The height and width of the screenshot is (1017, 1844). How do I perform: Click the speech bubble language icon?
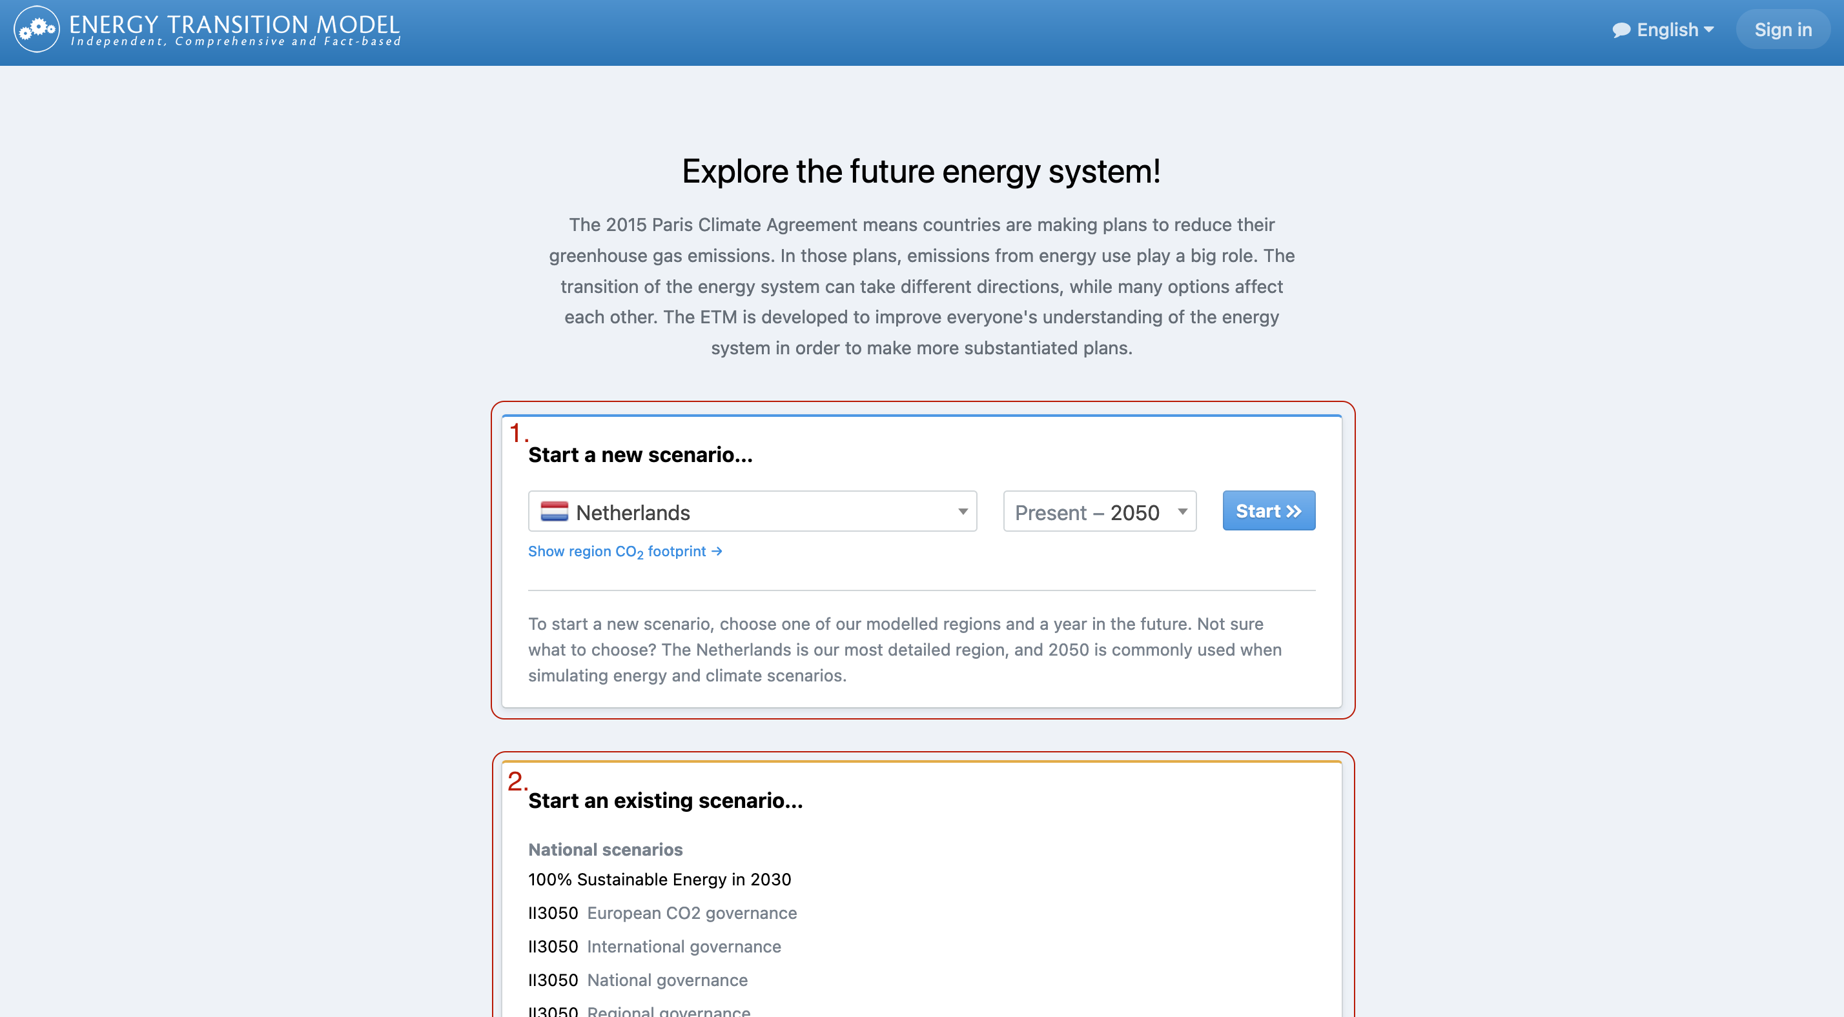click(1621, 30)
